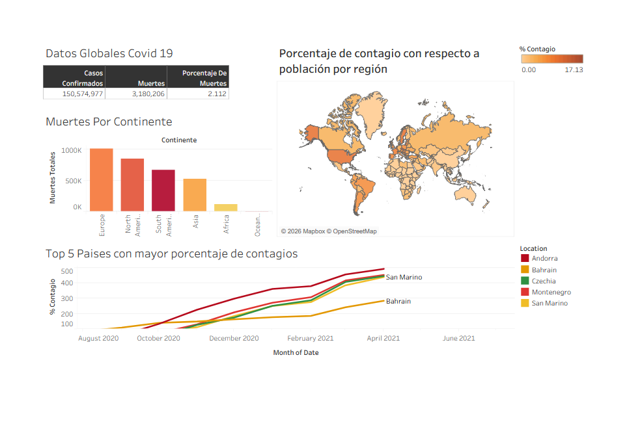Click the Europe bar in deaths chart
Screen dimensions: 627x429
point(101,179)
